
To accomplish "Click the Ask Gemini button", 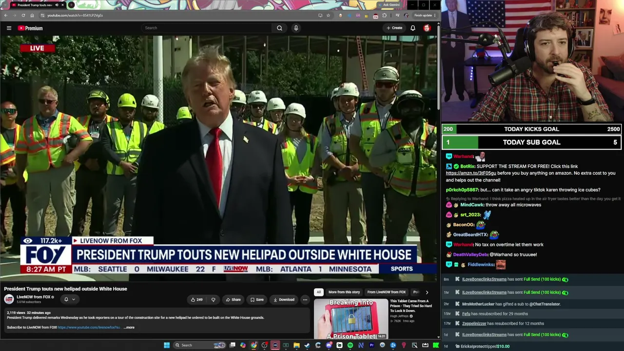I will [x=390, y=5].
